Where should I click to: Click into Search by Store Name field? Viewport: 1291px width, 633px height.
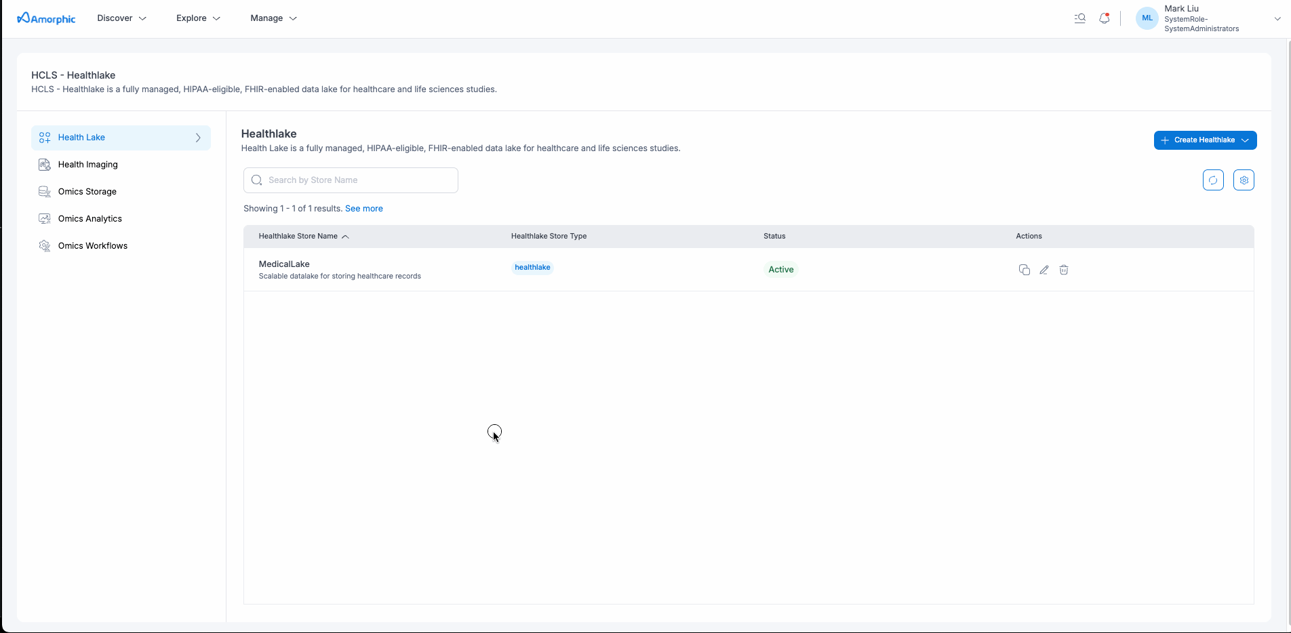351,180
